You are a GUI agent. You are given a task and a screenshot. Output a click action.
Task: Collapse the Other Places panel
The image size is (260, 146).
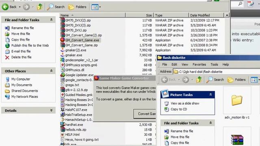click(52, 71)
